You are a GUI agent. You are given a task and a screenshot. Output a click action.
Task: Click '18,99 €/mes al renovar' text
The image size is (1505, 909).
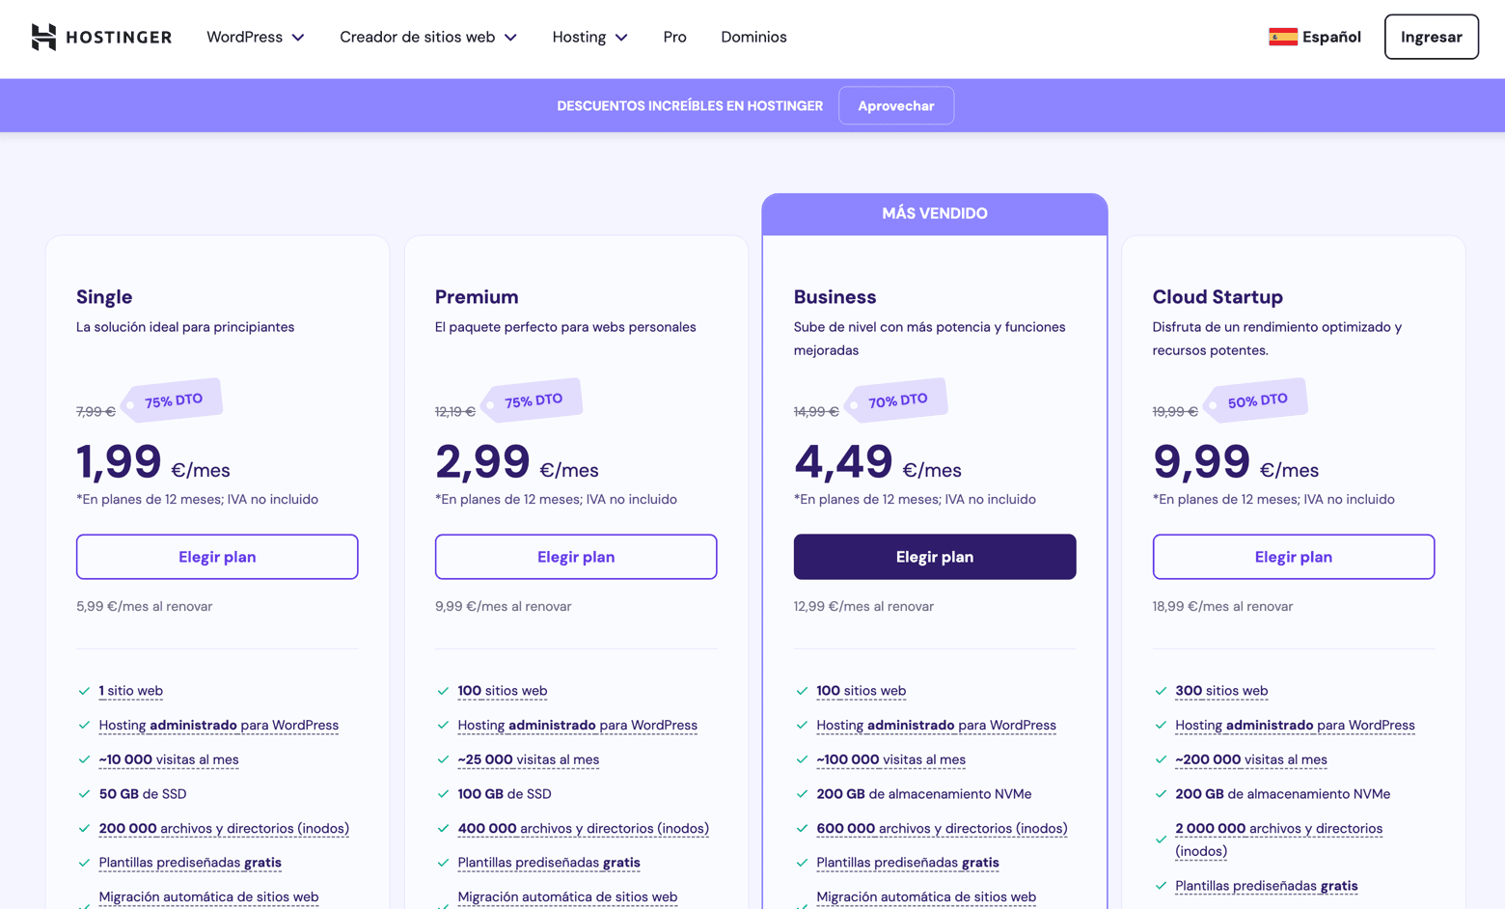tap(1222, 606)
